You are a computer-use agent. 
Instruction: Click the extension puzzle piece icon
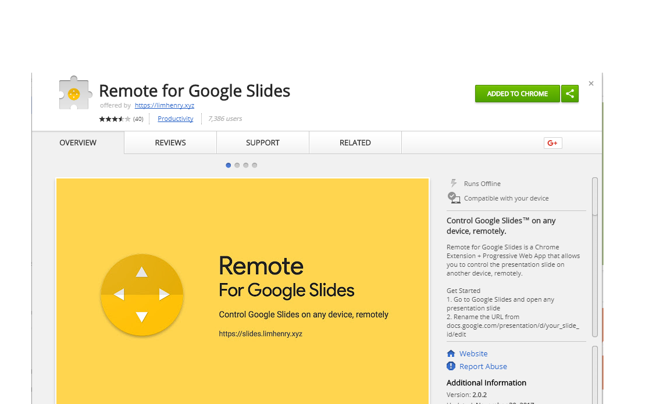click(75, 92)
